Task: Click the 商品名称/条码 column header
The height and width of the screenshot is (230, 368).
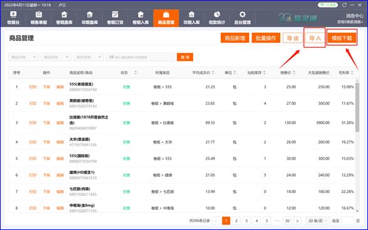Action: 81,73
